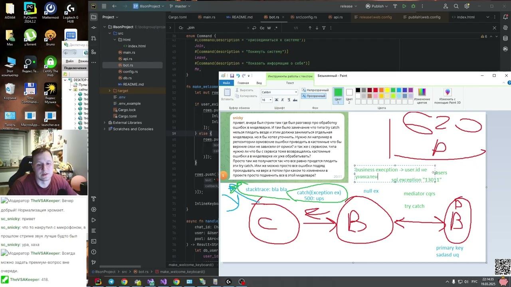
Task: Open the release run configuration dropdown
Action: (349, 6)
